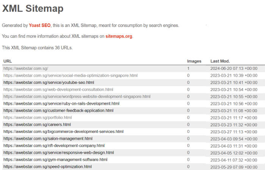Open customer-feedback-application.html link
This screenshot has width=265, height=170.
coord(58,110)
